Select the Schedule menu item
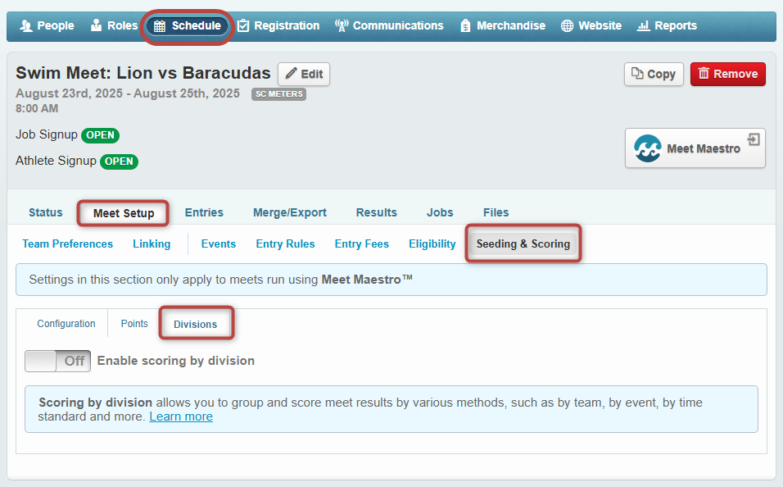This screenshot has height=487, width=783. pyautogui.click(x=188, y=26)
